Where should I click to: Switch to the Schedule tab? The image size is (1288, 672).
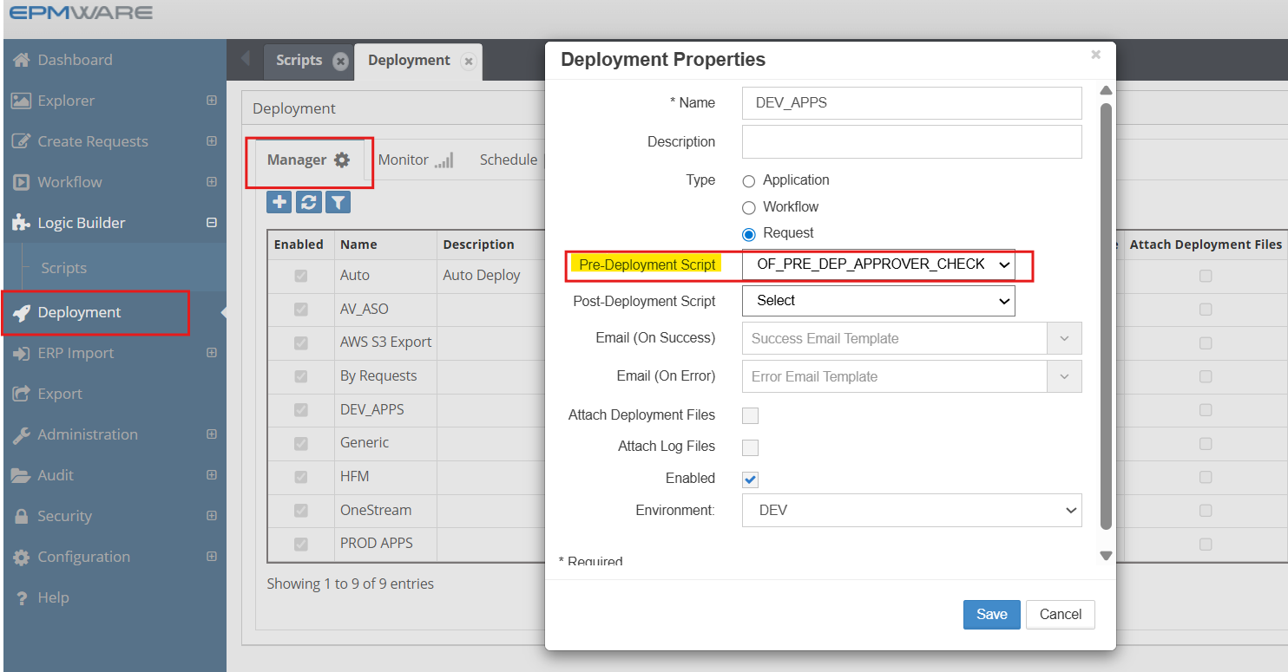click(508, 160)
